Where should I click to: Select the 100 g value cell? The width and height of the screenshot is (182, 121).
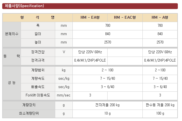click(160, 113)
